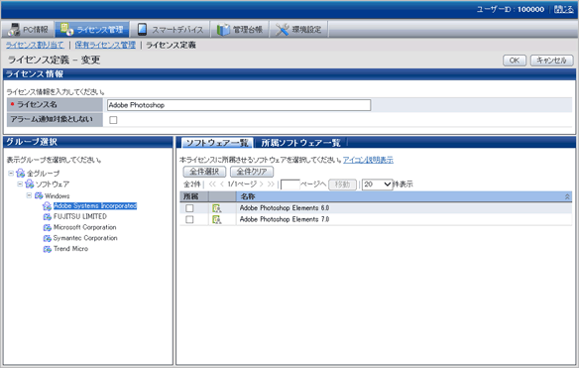Screen dimensions: 579x368
Task: Click Adobe Photoshop Elements 6.0 name
Action: point(285,208)
